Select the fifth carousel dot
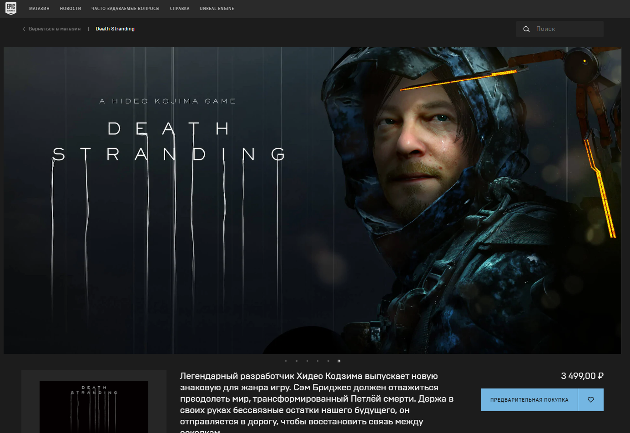The height and width of the screenshot is (433, 630). pos(328,361)
